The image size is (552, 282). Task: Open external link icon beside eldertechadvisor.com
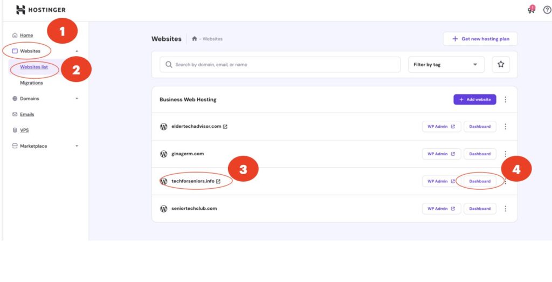225,127
